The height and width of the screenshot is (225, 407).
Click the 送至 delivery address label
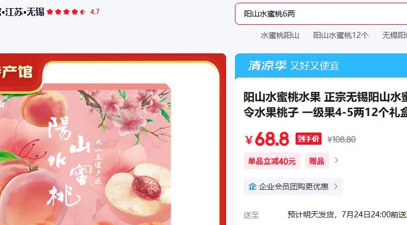click(x=251, y=215)
